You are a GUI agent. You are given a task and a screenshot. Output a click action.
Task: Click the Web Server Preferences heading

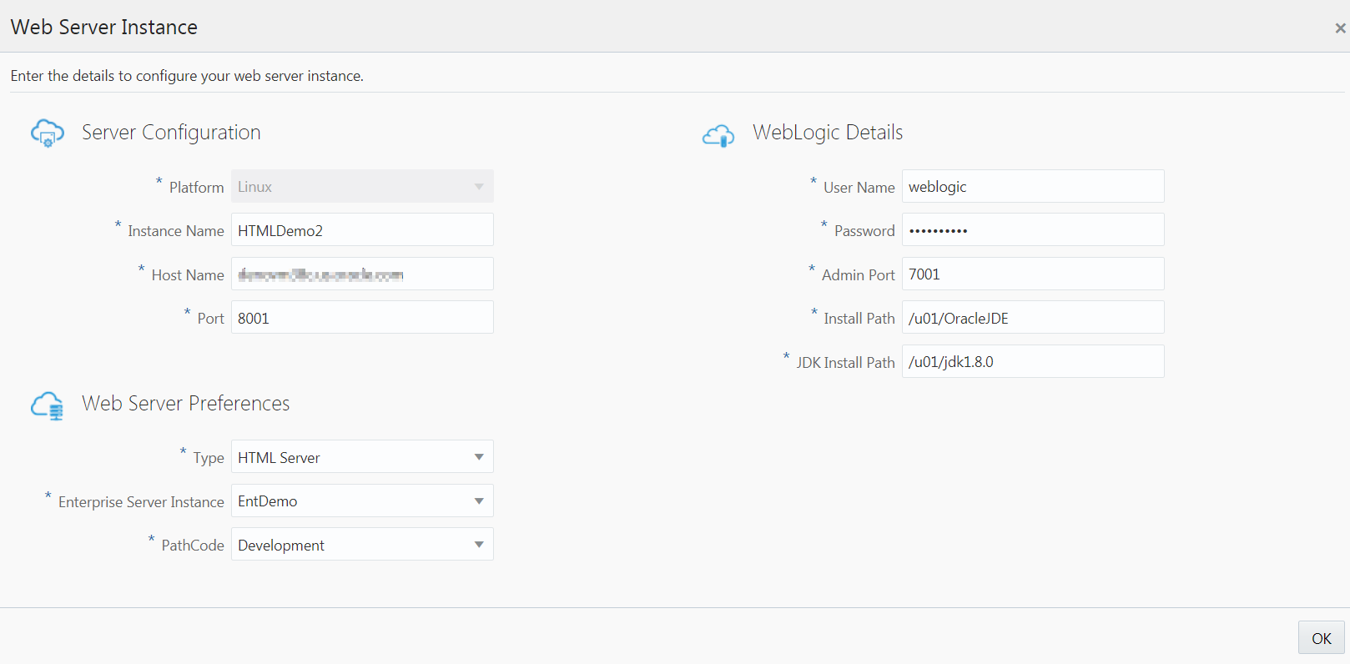186,404
